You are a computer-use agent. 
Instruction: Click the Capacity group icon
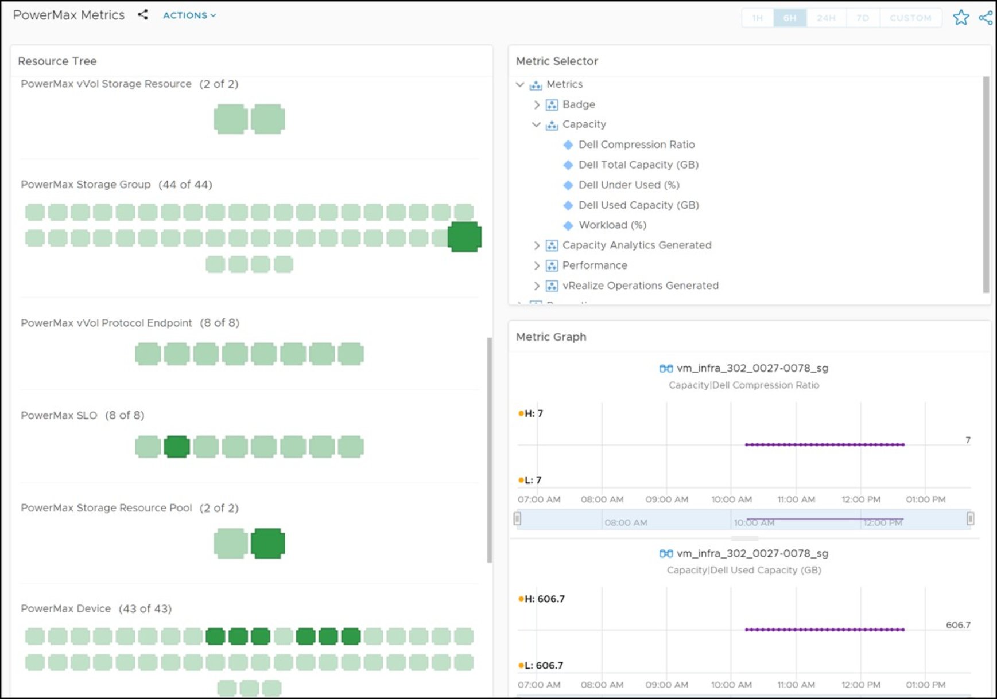tap(552, 125)
